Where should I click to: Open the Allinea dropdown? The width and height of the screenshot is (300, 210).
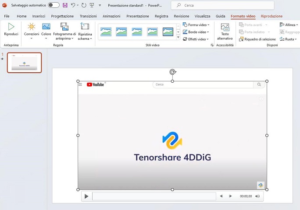289,25
